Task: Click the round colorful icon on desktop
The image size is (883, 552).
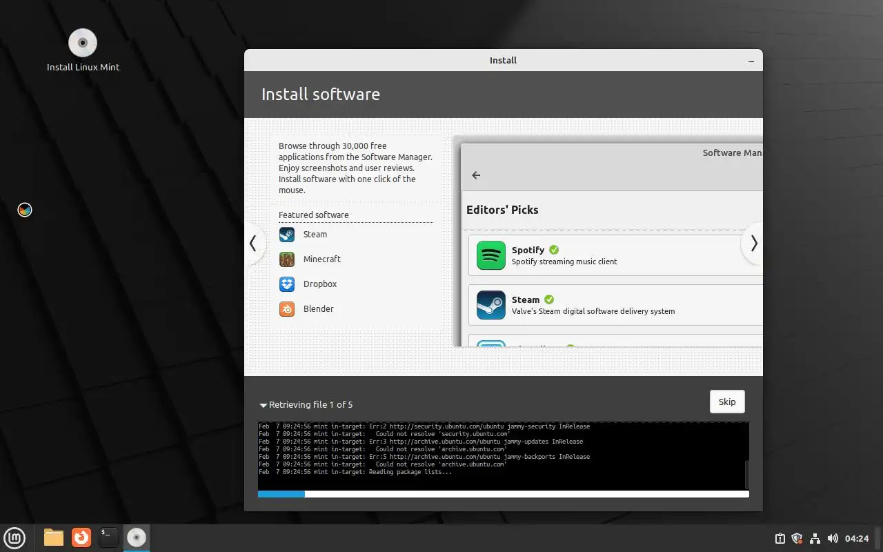Action: (x=25, y=210)
